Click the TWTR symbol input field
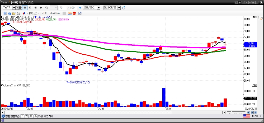 coord(8,8)
